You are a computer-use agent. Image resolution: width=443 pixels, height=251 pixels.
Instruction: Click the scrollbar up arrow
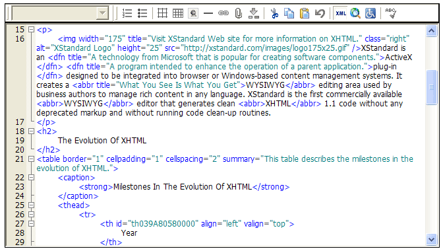point(431,30)
